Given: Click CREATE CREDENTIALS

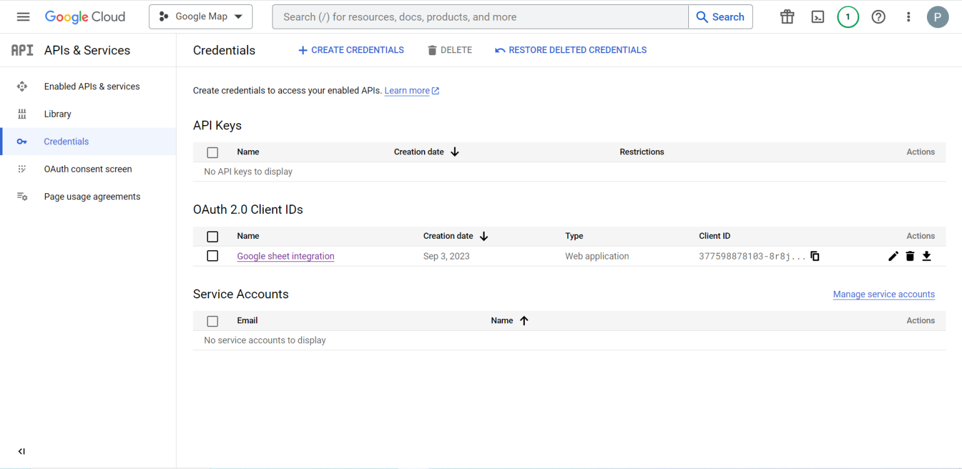Looking at the screenshot, I should [x=351, y=49].
